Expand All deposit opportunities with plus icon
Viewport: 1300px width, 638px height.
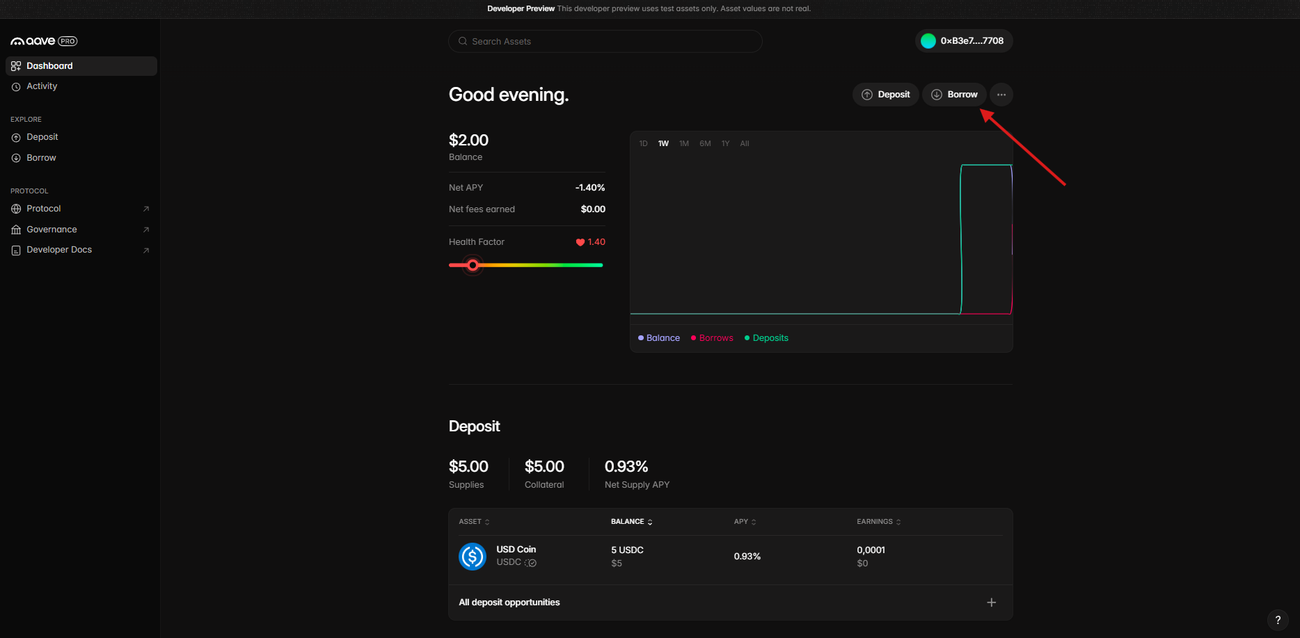991,603
